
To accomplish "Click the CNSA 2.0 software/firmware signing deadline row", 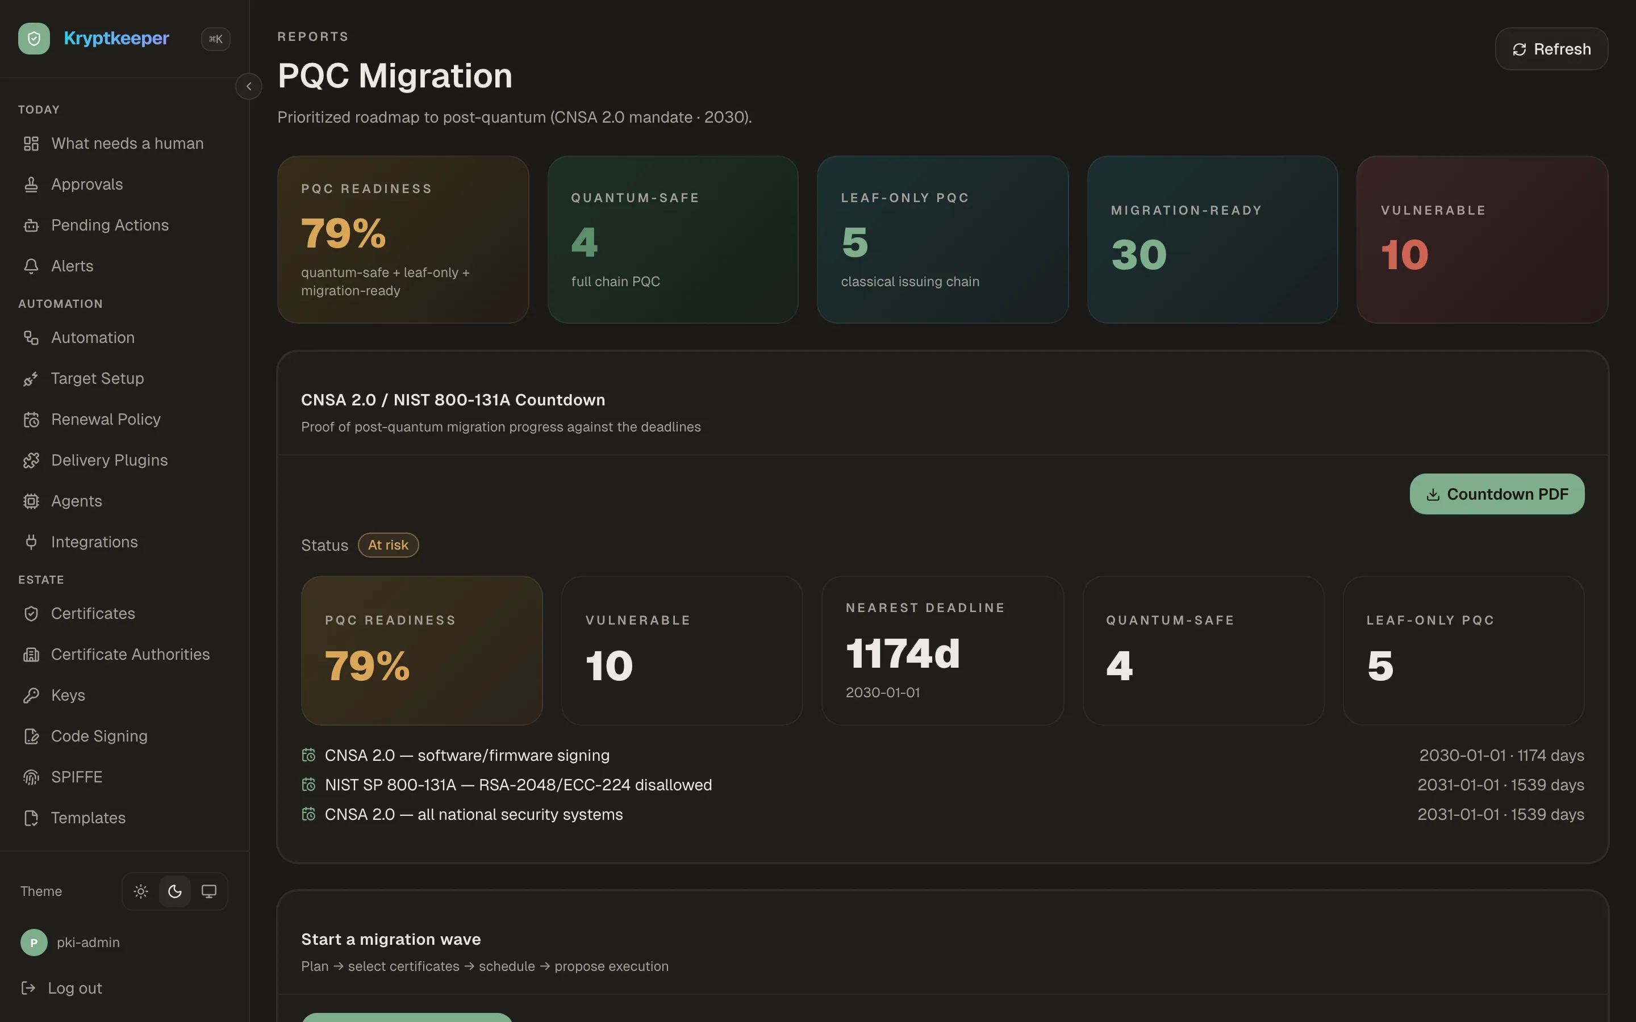I will point(942,756).
